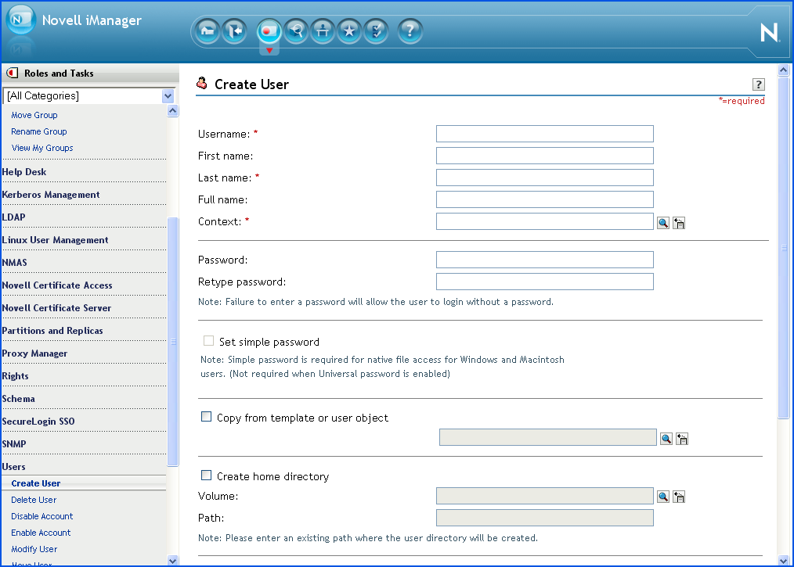
Task: Click sidebar scrollbar up arrow
Action: (173, 111)
